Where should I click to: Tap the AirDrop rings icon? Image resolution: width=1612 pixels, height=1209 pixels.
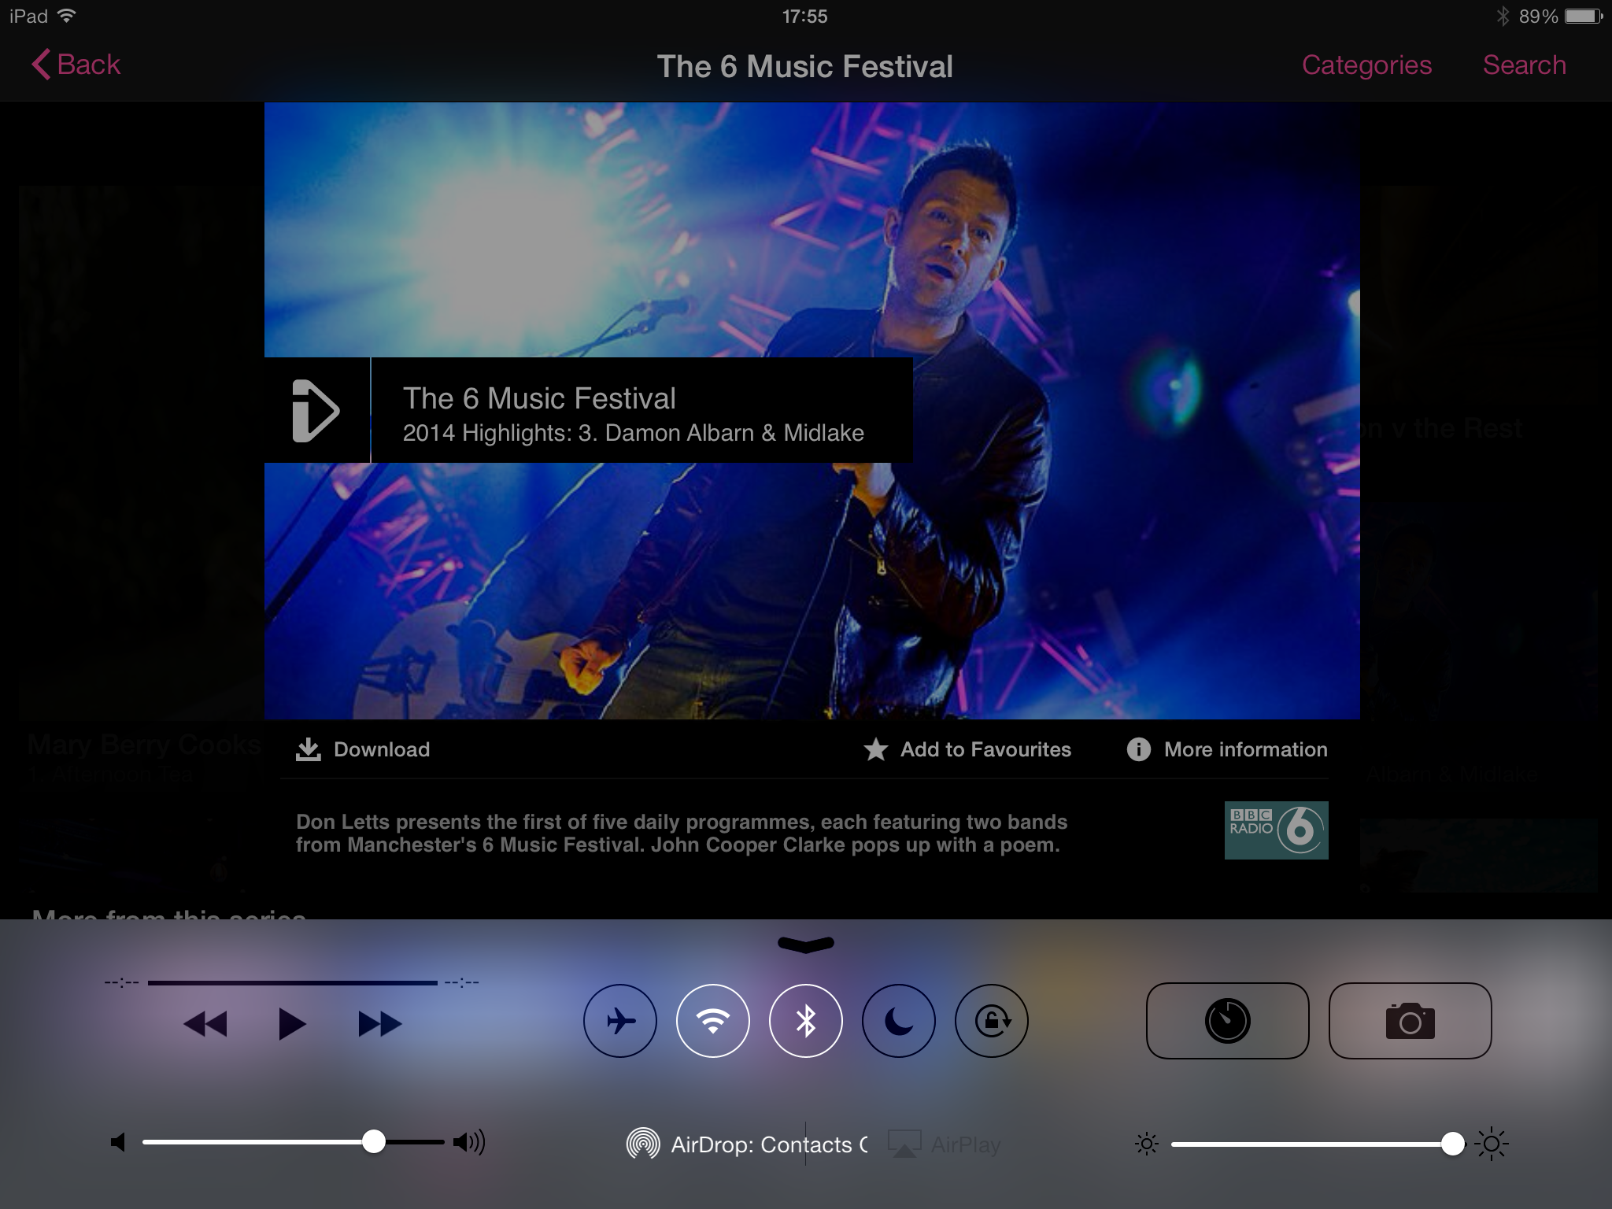pos(642,1144)
